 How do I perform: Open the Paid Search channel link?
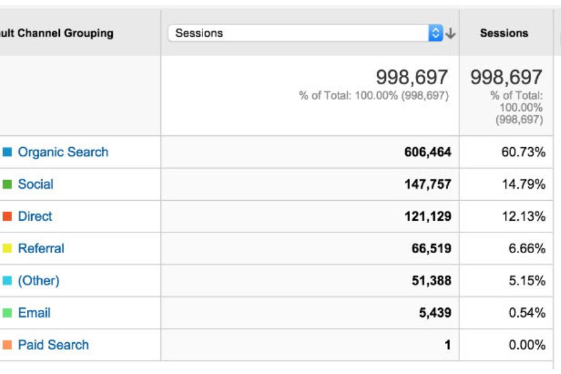click(54, 345)
